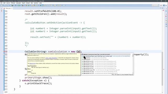This screenshot has height=94, width=168.
Task: Open the External Tools dropdown arrow
Action: (24, 5)
